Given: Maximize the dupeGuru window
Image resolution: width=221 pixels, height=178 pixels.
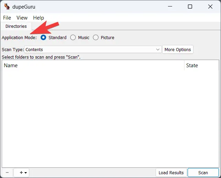Looking at the screenshot, I should 190,7.
